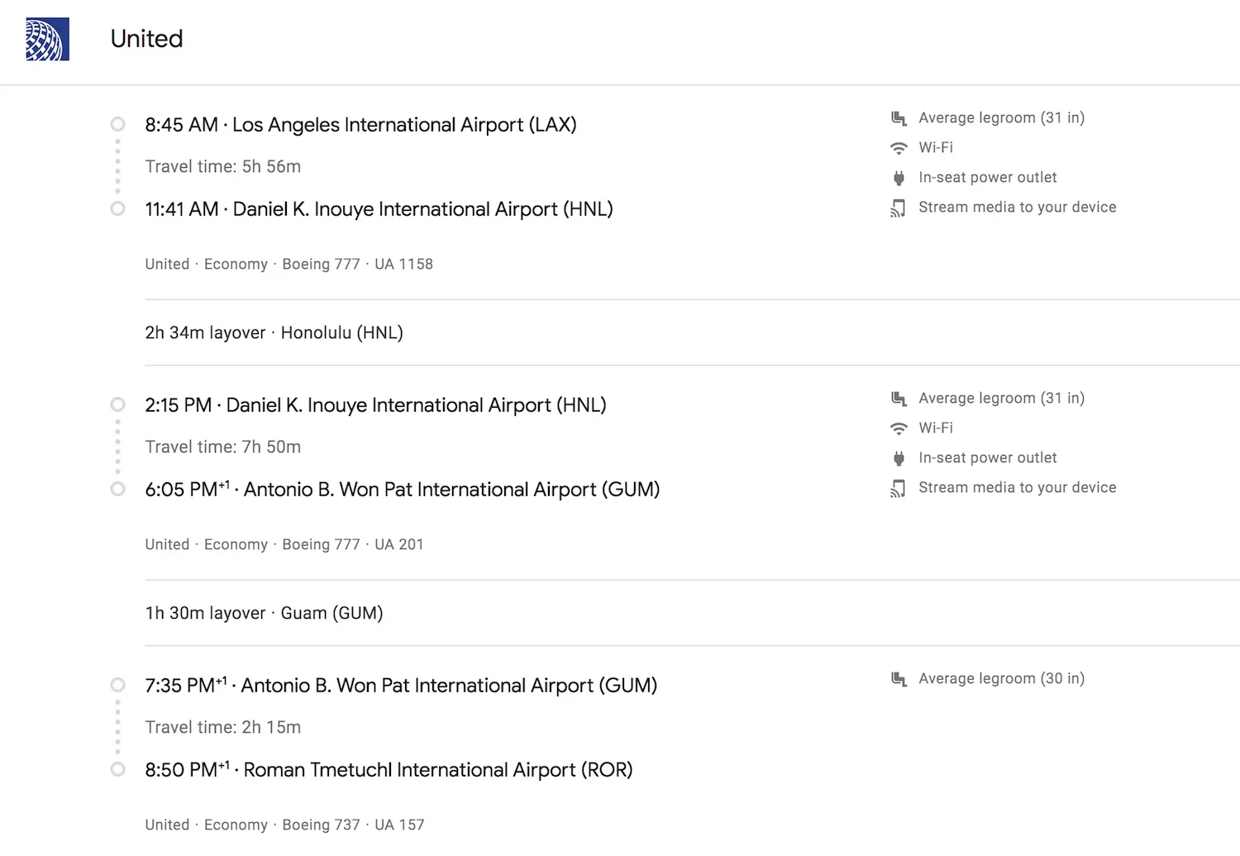Click the departure circle marker at 2:15 PM HNL
This screenshot has height=856, width=1240.
[118, 404]
